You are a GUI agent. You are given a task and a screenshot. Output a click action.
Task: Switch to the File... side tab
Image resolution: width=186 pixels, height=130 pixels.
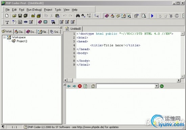click(43, 32)
